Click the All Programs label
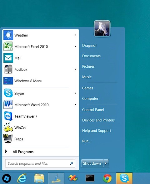 [x=23, y=152]
